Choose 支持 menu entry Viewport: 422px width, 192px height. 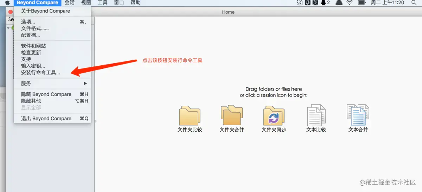(52, 59)
